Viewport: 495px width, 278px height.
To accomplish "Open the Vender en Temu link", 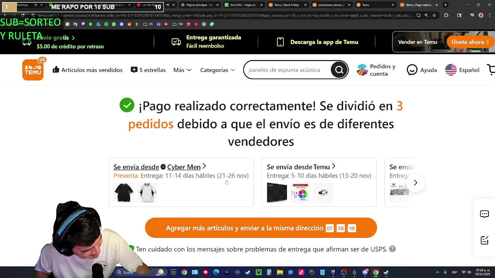I will point(418,42).
